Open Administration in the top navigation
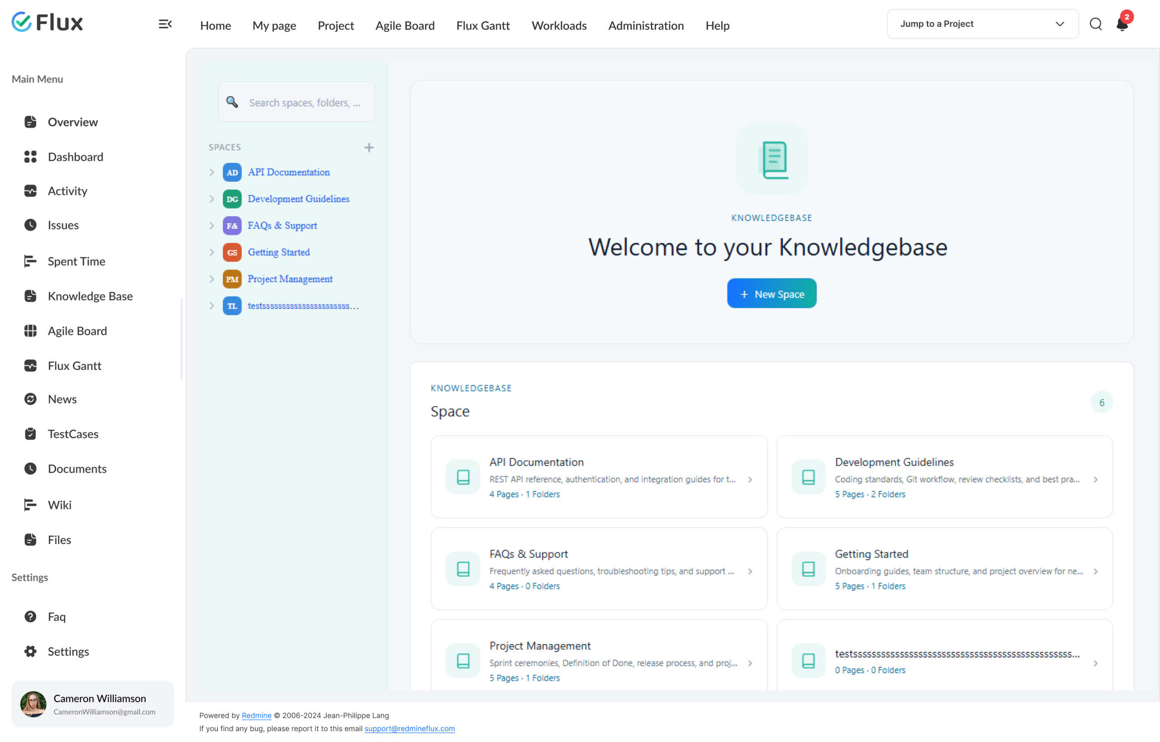The image size is (1160, 742). click(x=646, y=25)
